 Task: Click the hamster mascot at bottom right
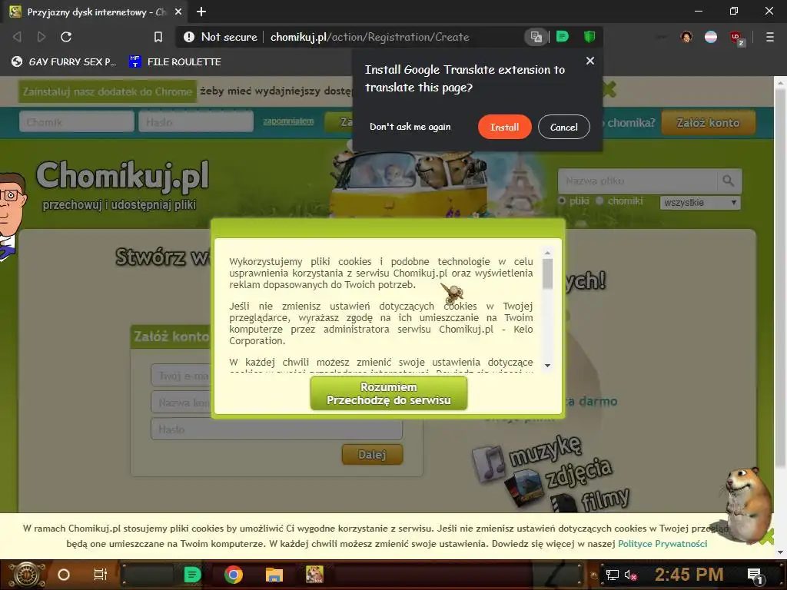point(747,504)
